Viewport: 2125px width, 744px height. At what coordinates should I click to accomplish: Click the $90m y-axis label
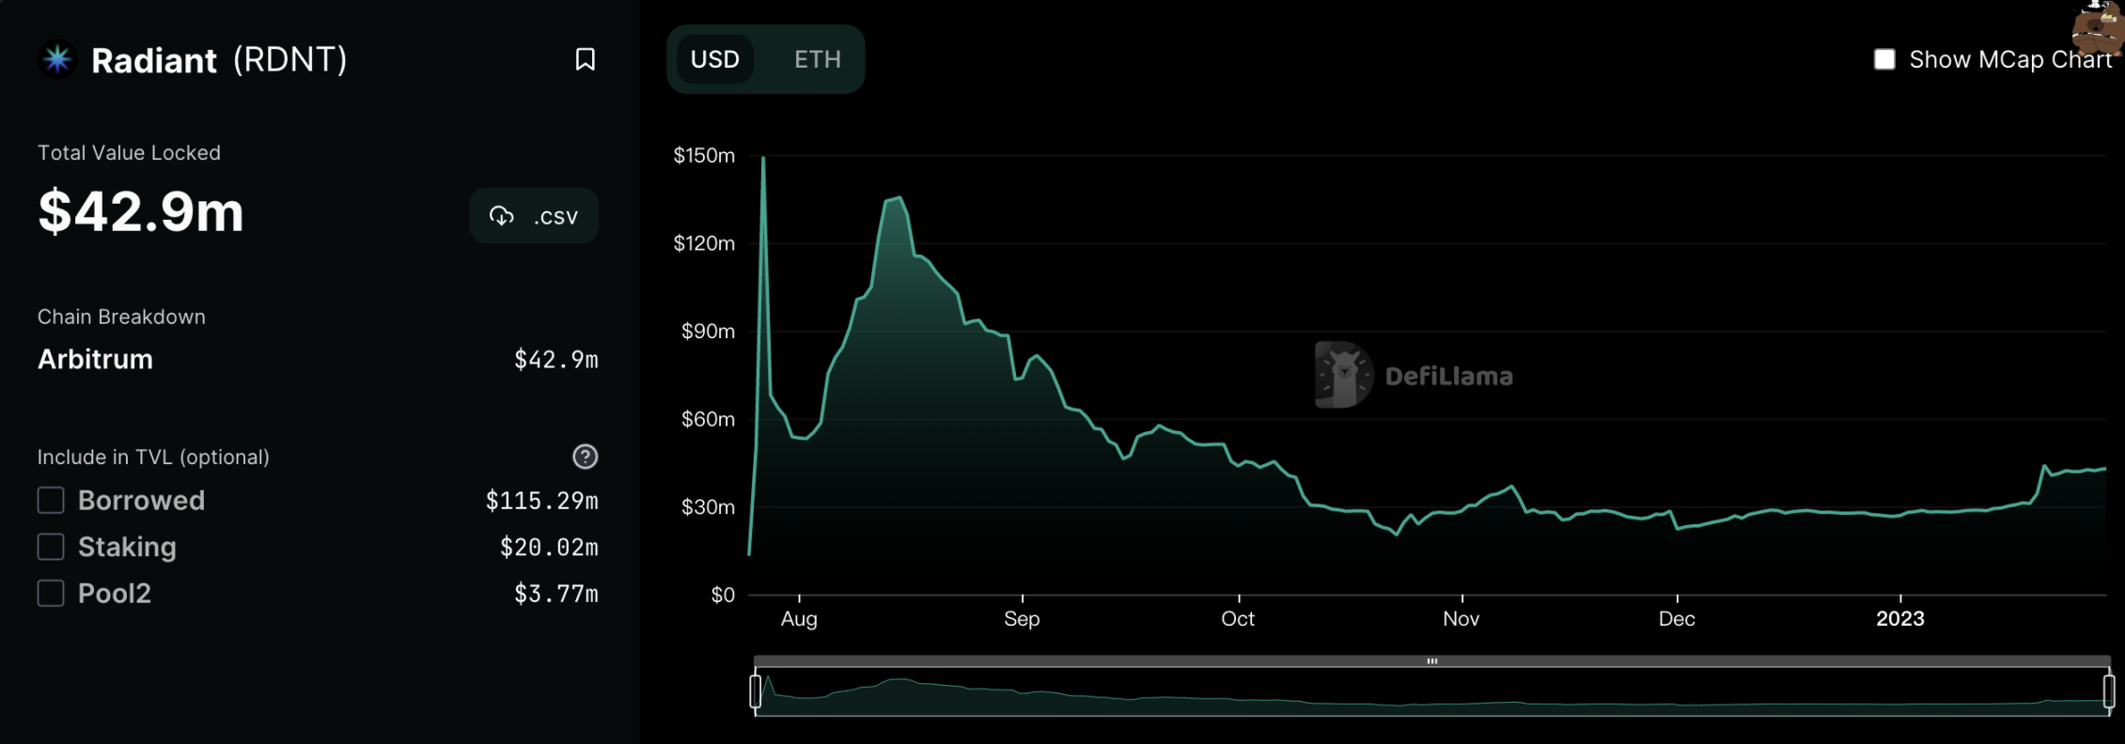[x=708, y=331]
